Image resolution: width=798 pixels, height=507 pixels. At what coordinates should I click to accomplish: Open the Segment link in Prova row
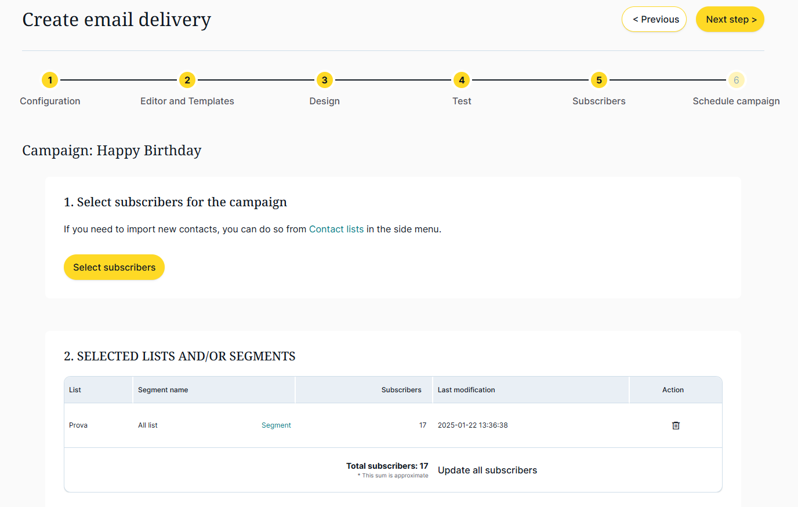276,425
